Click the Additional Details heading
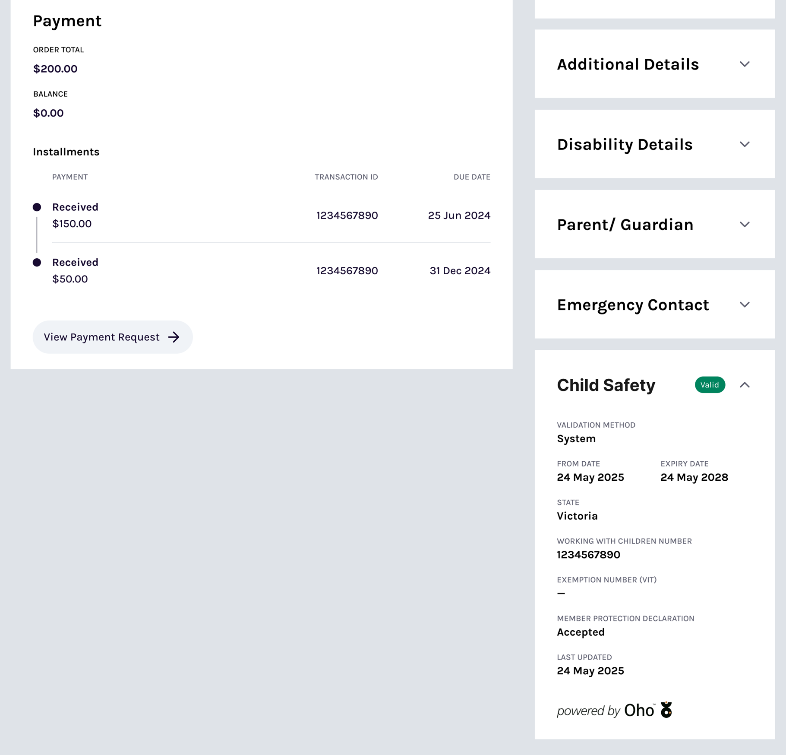786x755 pixels. (x=628, y=64)
